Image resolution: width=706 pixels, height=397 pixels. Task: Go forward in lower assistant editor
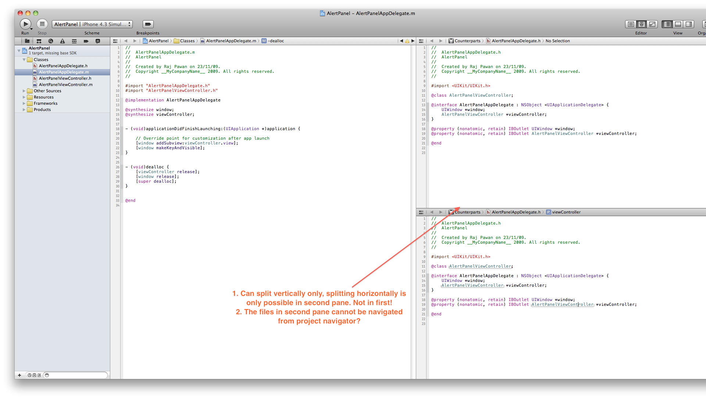tap(441, 212)
